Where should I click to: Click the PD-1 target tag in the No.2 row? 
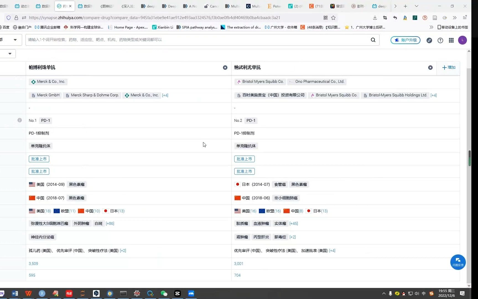[x=251, y=120]
